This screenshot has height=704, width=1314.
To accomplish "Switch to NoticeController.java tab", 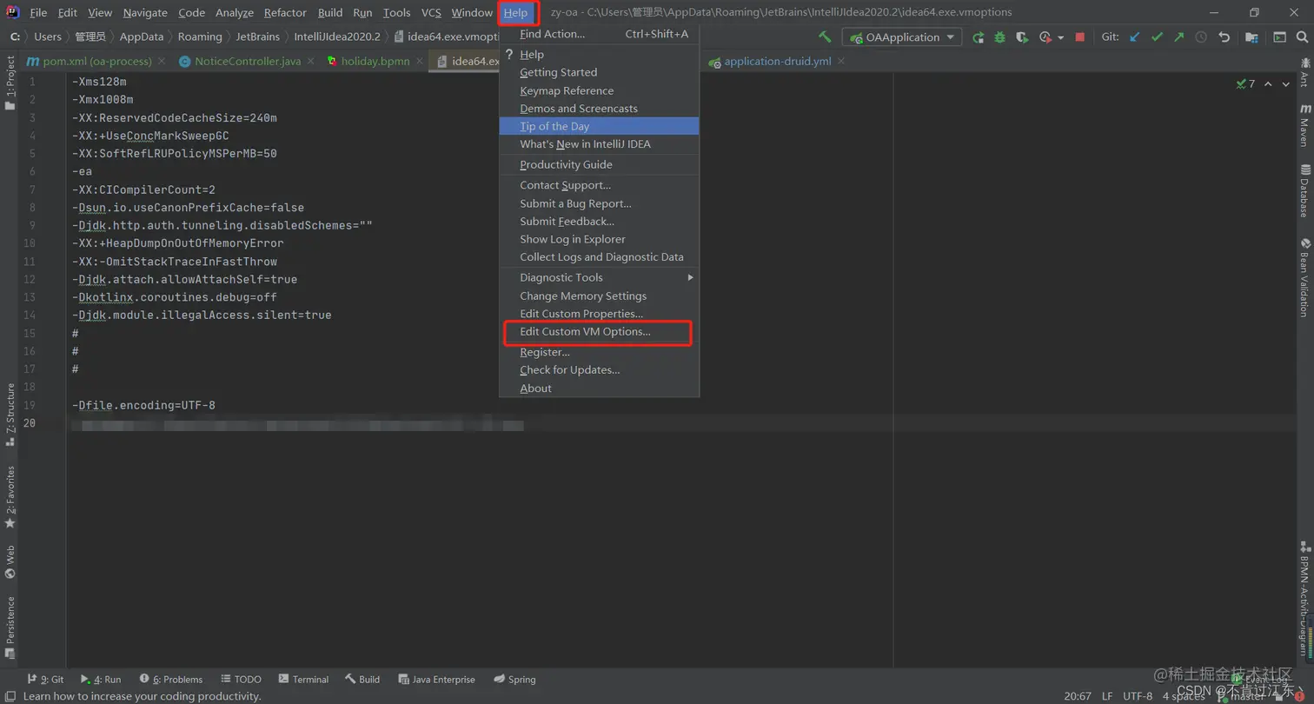I will coord(248,62).
